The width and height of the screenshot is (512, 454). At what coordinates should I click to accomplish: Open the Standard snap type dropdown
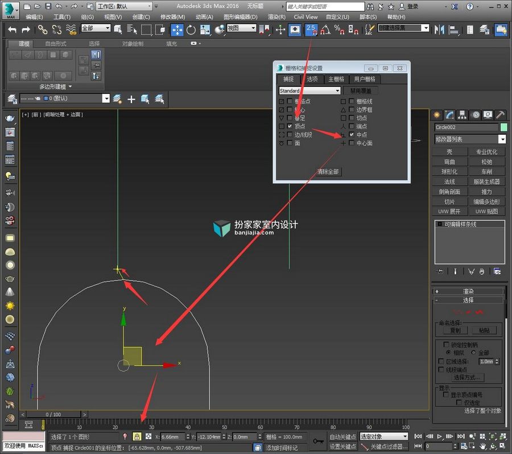[309, 91]
